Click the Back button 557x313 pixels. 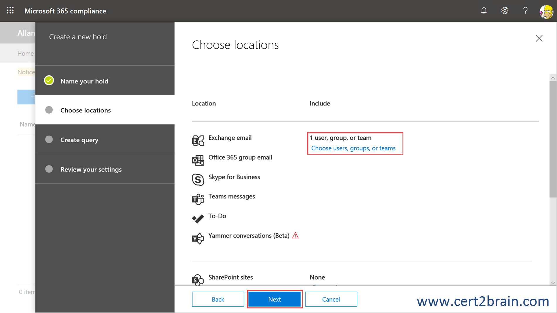[x=218, y=299]
